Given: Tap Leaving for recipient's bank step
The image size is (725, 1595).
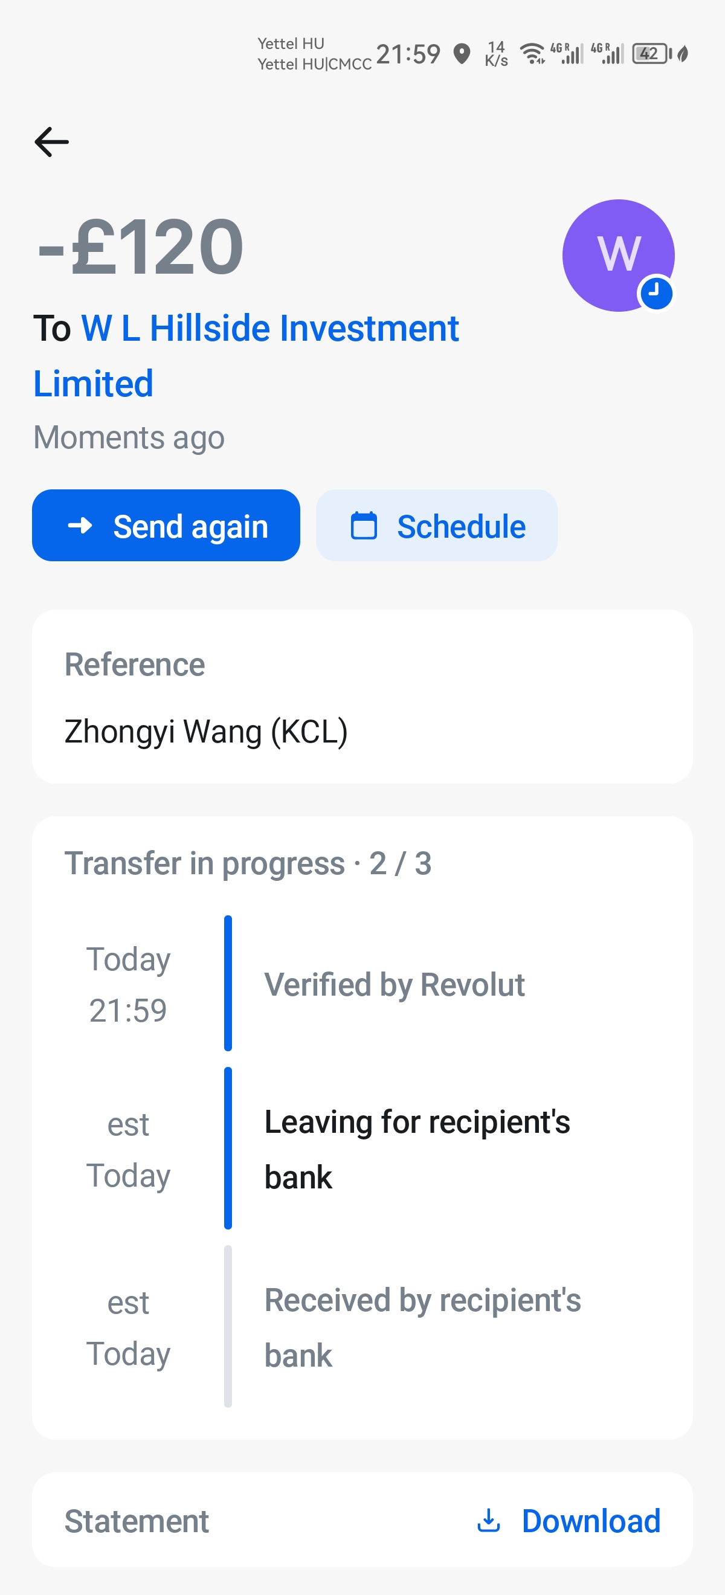Looking at the screenshot, I should pos(417,1149).
